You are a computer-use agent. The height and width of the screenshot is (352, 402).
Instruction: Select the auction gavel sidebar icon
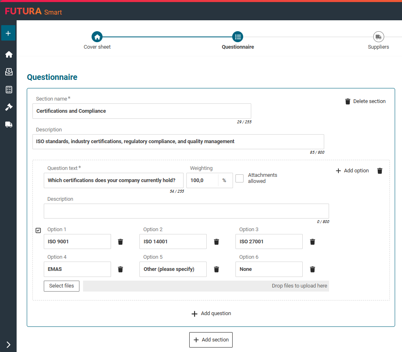coord(9,107)
